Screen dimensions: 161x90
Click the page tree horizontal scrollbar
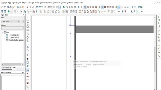[x=13, y=64]
